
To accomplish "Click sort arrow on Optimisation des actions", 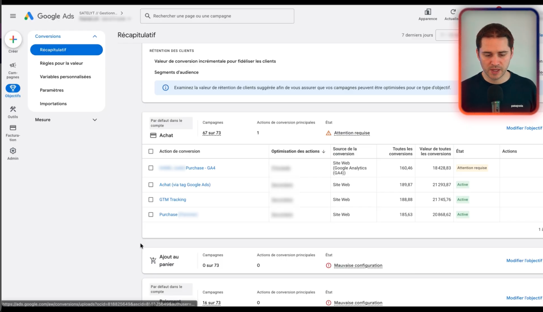I will [324, 151].
